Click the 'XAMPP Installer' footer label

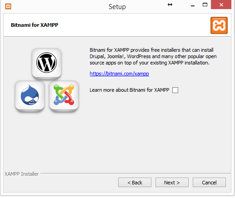(22, 174)
